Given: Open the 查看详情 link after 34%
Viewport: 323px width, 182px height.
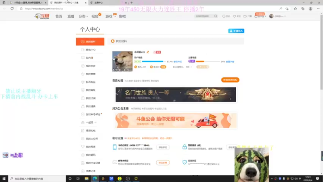Looking at the screenshot, I should click(230, 61).
